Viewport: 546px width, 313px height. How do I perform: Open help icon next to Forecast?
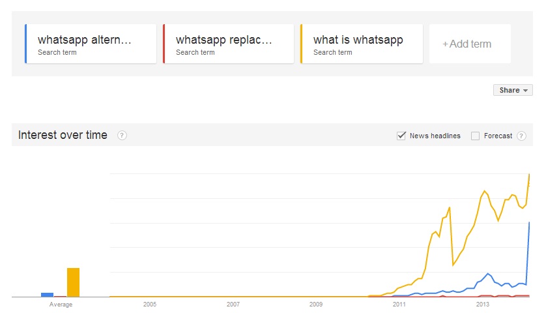coord(521,136)
